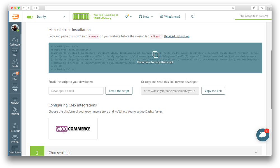Select the WooCommerce integration card
The height and width of the screenshot is (168, 280).
pyautogui.click(x=73, y=129)
